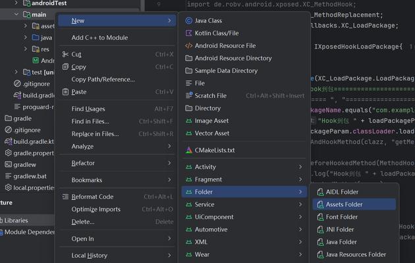Screen dimensions: 415x263
Task: Click the Vector Asset android icon
Action: [x=188, y=133]
